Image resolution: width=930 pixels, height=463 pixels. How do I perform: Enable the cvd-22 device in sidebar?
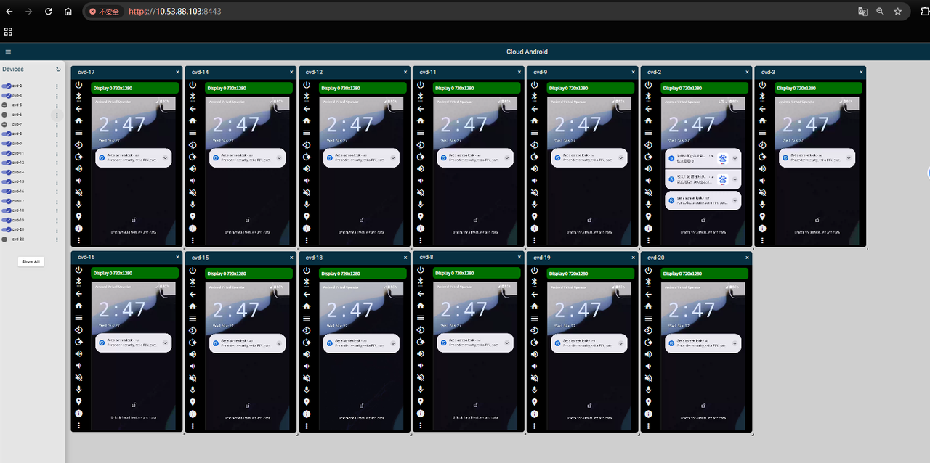[7, 239]
